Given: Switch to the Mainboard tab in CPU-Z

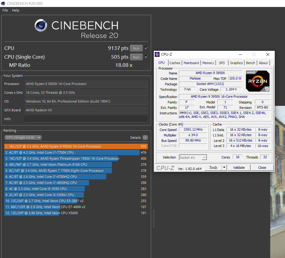Looking at the screenshot, I should tap(191, 63).
